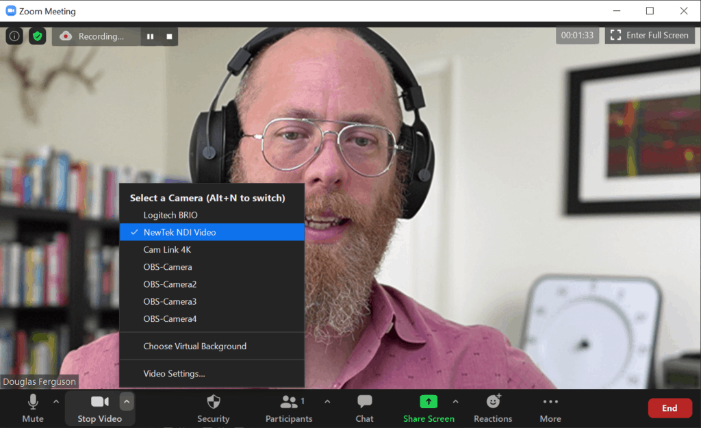Image resolution: width=701 pixels, height=428 pixels.
Task: Open the Security shield menu
Action: click(214, 408)
